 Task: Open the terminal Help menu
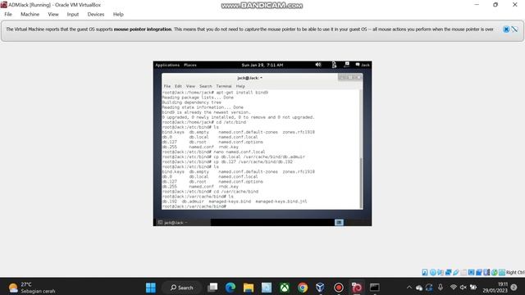pyautogui.click(x=240, y=86)
